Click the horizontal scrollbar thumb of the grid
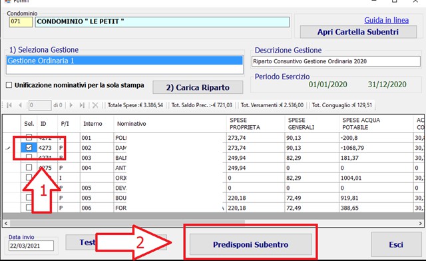Image resolution: width=426 pixels, height=261 pixels. click(127, 224)
